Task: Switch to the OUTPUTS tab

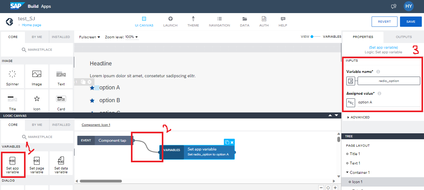Action: [x=404, y=37]
